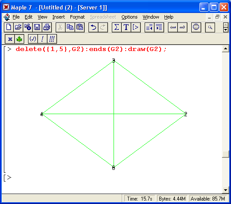Click the vertical scrollbar down arrow
This screenshot has height=204, width=231.
(x=225, y=190)
